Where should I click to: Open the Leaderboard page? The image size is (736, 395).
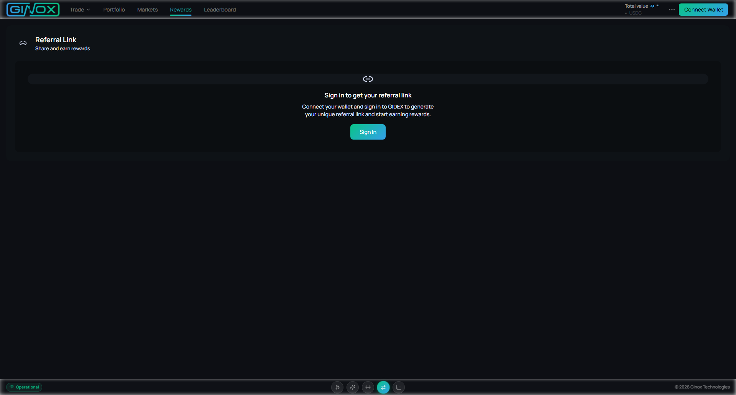tap(220, 10)
